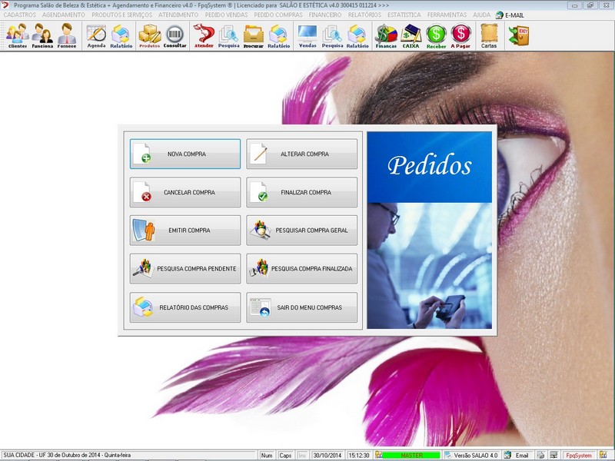Open the Pesquisa icon beside Atender
The width and height of the screenshot is (615, 461).
(x=228, y=35)
